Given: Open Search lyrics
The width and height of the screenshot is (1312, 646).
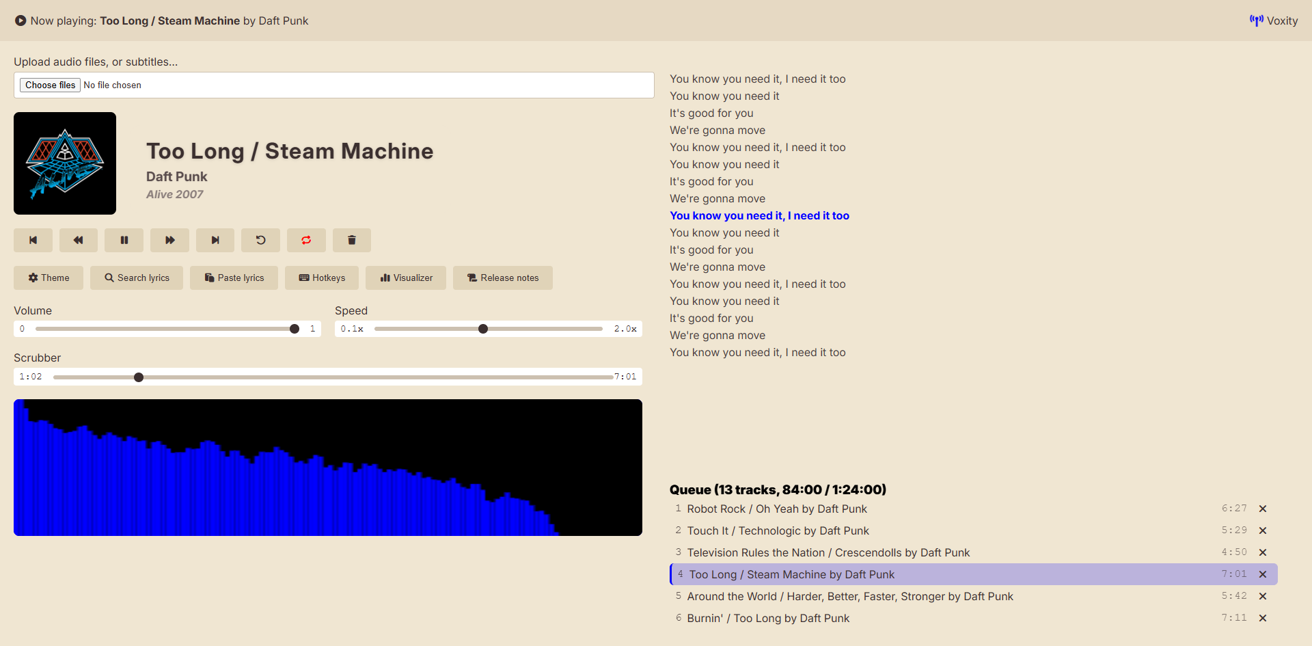Looking at the screenshot, I should [137, 278].
